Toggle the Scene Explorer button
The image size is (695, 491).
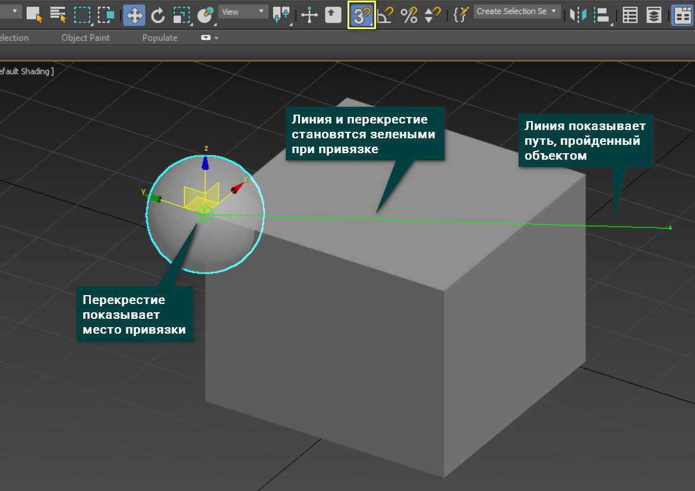tap(630, 15)
